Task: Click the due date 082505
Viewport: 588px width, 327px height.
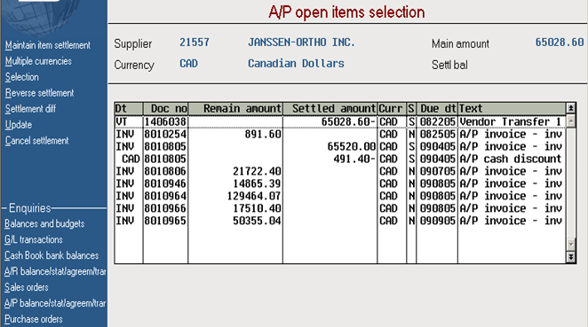Action: pyautogui.click(x=438, y=135)
